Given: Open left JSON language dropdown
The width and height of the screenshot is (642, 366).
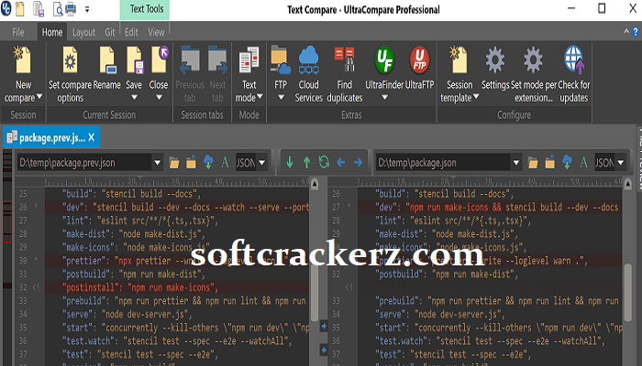Looking at the screenshot, I should [262, 163].
